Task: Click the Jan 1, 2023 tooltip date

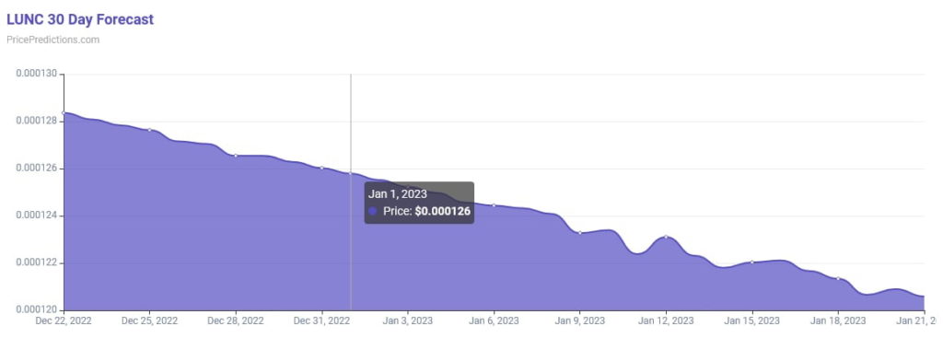Action: (398, 193)
